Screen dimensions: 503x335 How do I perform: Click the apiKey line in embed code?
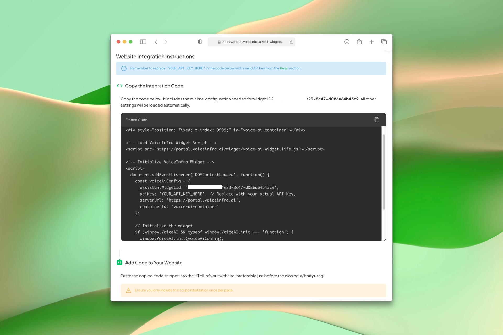click(218, 194)
